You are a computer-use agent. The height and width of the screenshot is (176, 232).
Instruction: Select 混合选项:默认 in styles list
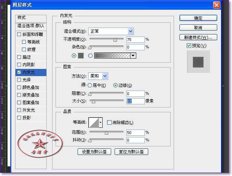coord(31,26)
